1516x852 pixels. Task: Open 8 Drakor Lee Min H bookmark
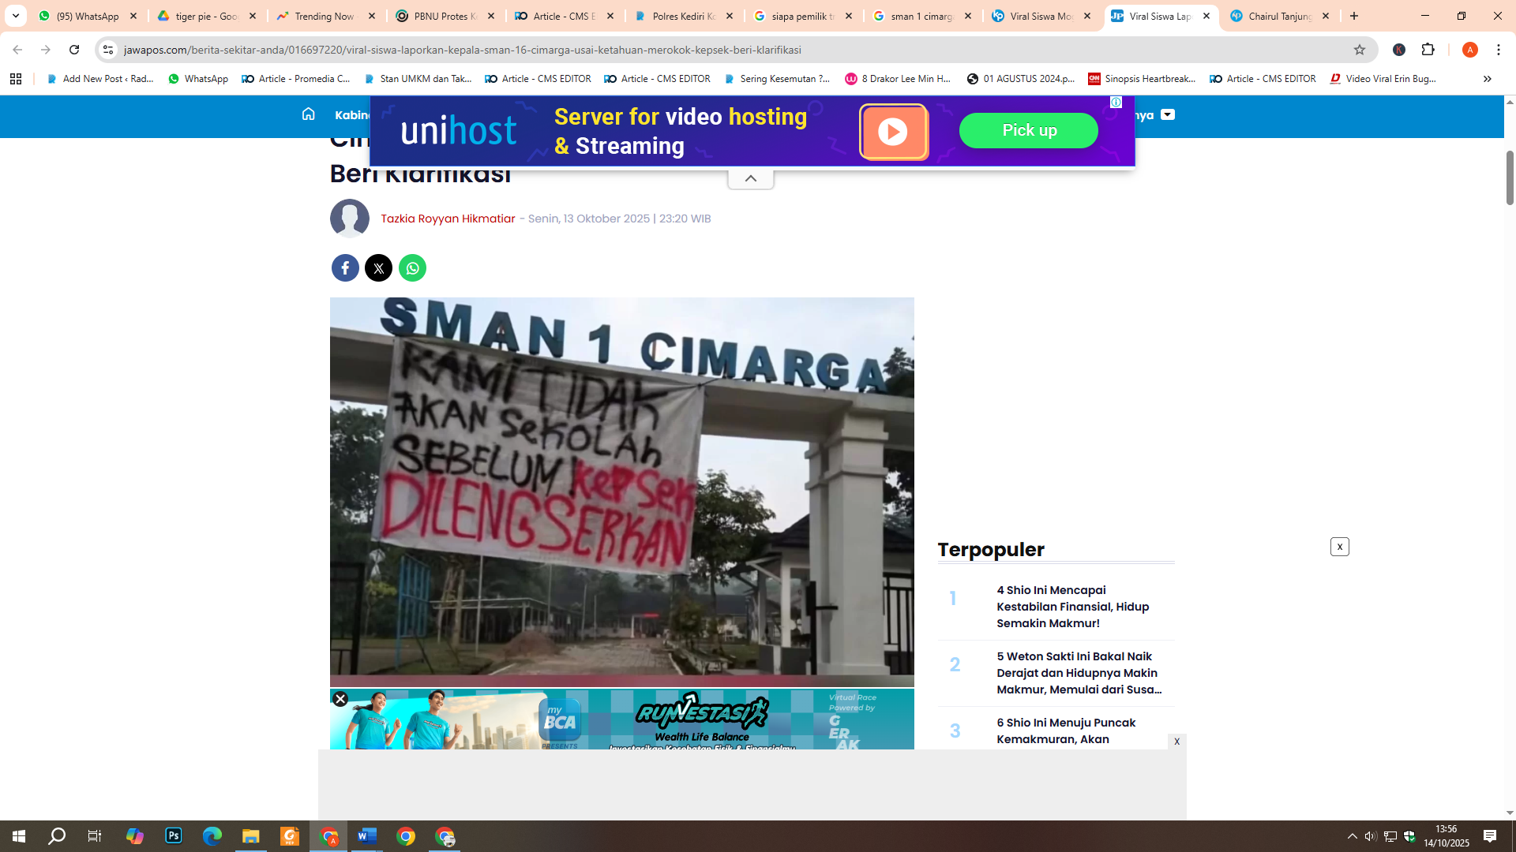pyautogui.click(x=899, y=79)
